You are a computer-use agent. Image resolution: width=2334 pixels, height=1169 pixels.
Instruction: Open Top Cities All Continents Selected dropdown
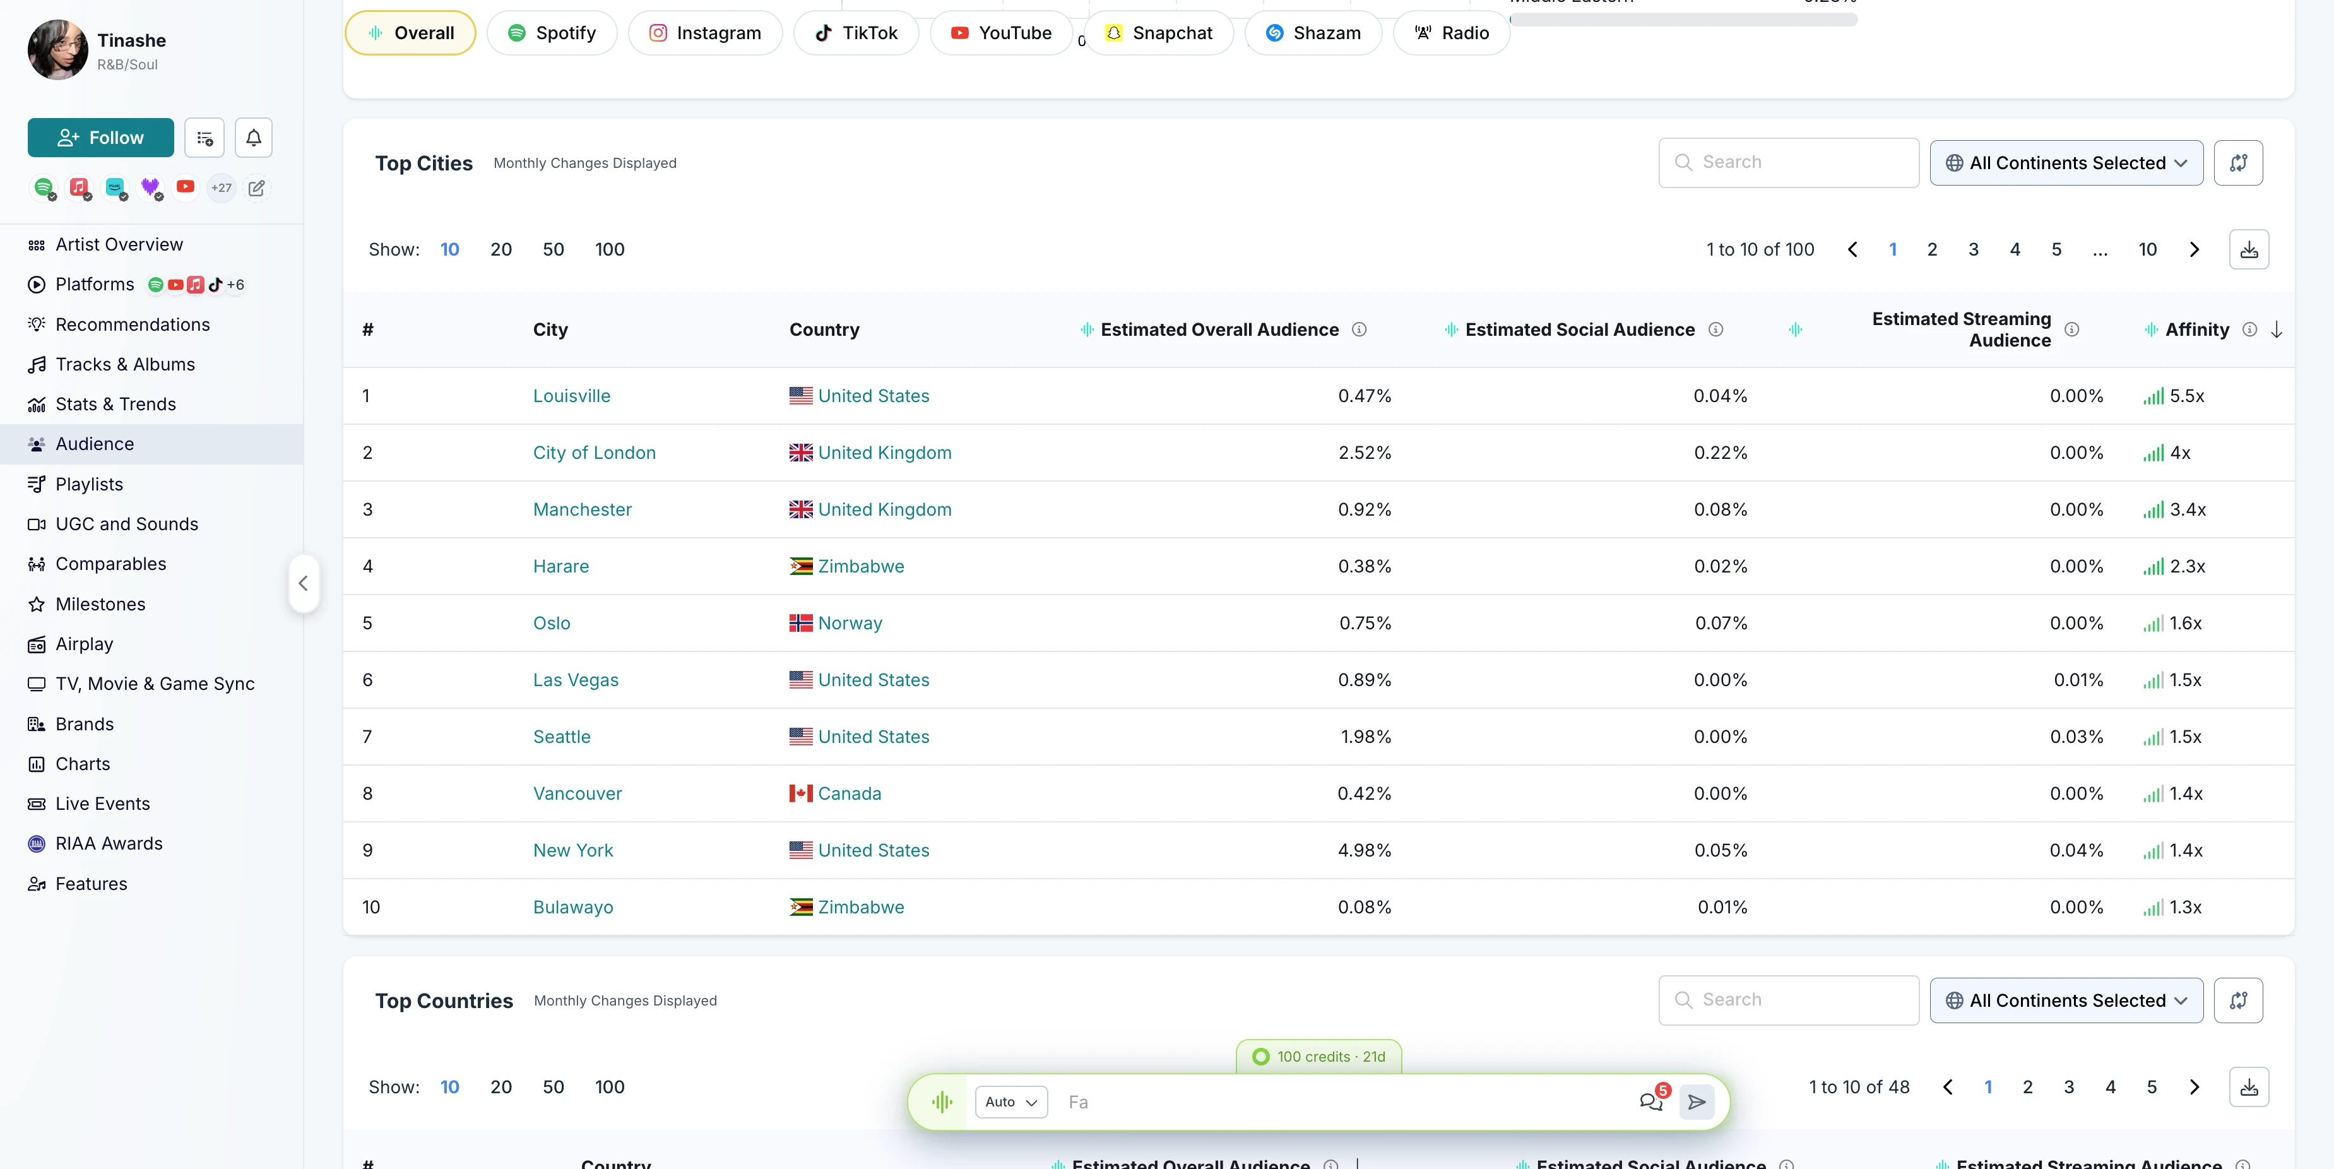pyautogui.click(x=2066, y=163)
